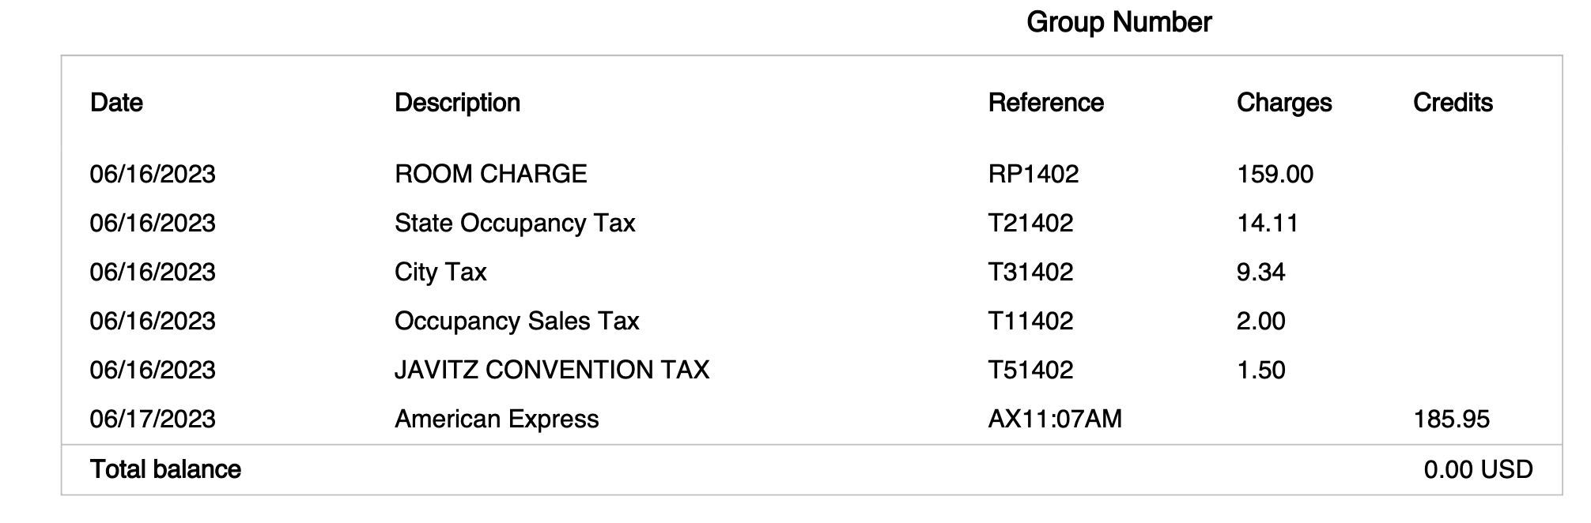
Task: Select the State Occupancy Tax entry
Action: (515, 223)
